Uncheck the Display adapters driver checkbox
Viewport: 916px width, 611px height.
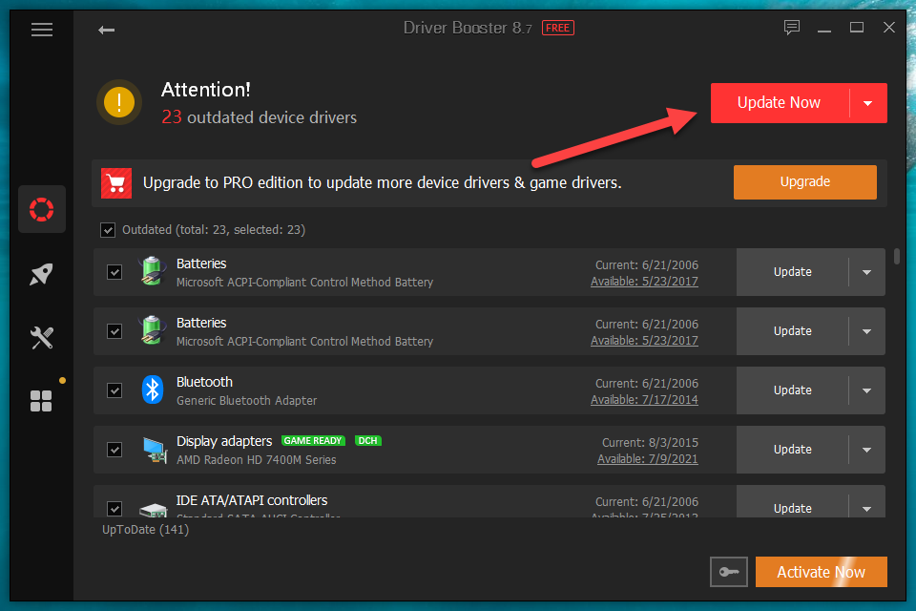click(x=114, y=450)
